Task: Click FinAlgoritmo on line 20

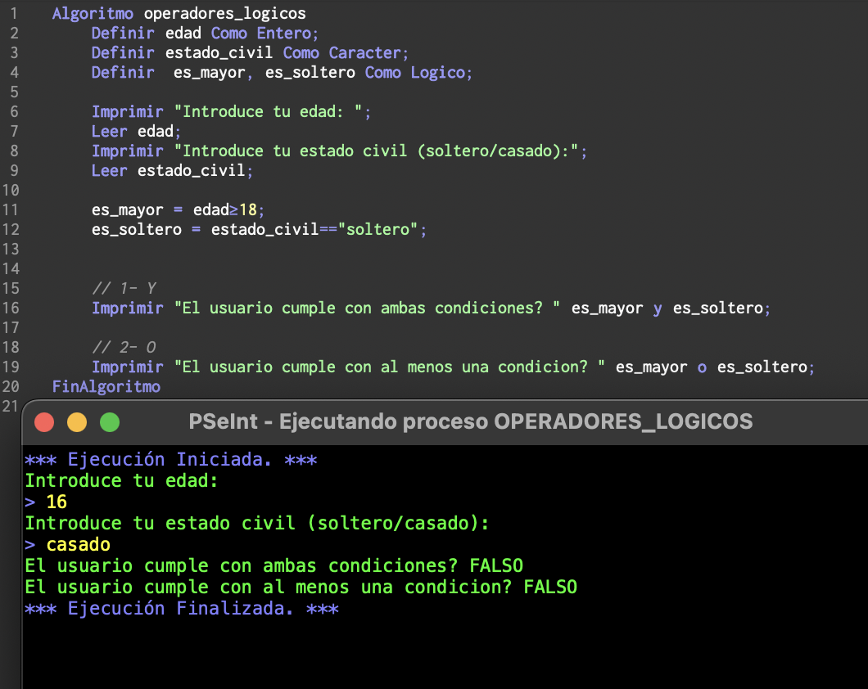Action: (x=106, y=386)
